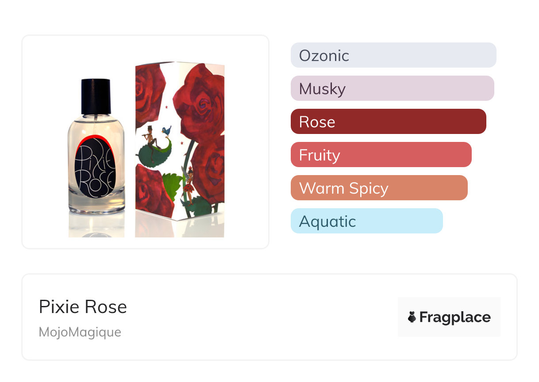
Task: Click the bottle's reflection below its base
Action: click(96, 225)
